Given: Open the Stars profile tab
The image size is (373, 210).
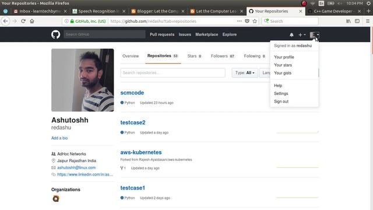Looking at the screenshot, I should [194, 56].
